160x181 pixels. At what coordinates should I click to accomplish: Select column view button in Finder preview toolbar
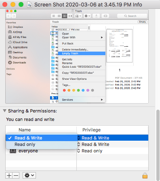pos(65,16)
